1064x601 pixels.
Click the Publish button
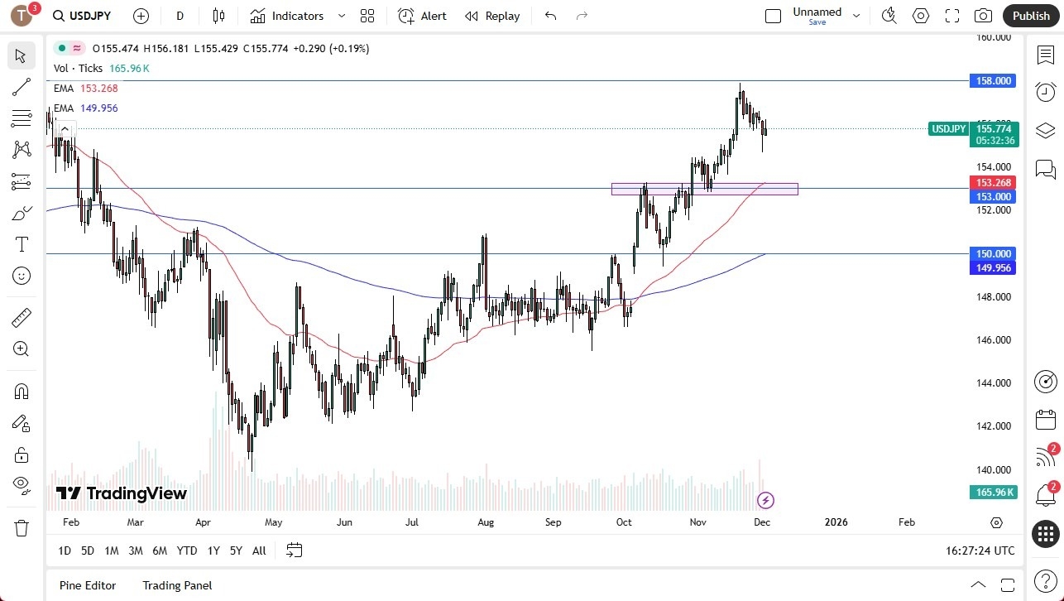[x=1030, y=15]
